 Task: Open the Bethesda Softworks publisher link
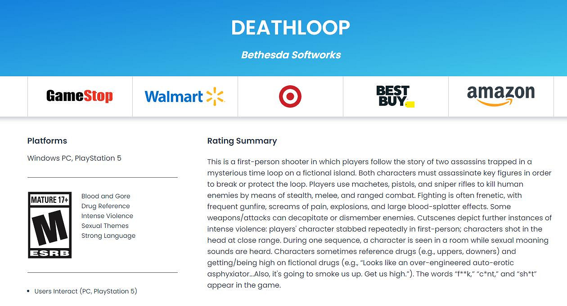[x=291, y=55]
